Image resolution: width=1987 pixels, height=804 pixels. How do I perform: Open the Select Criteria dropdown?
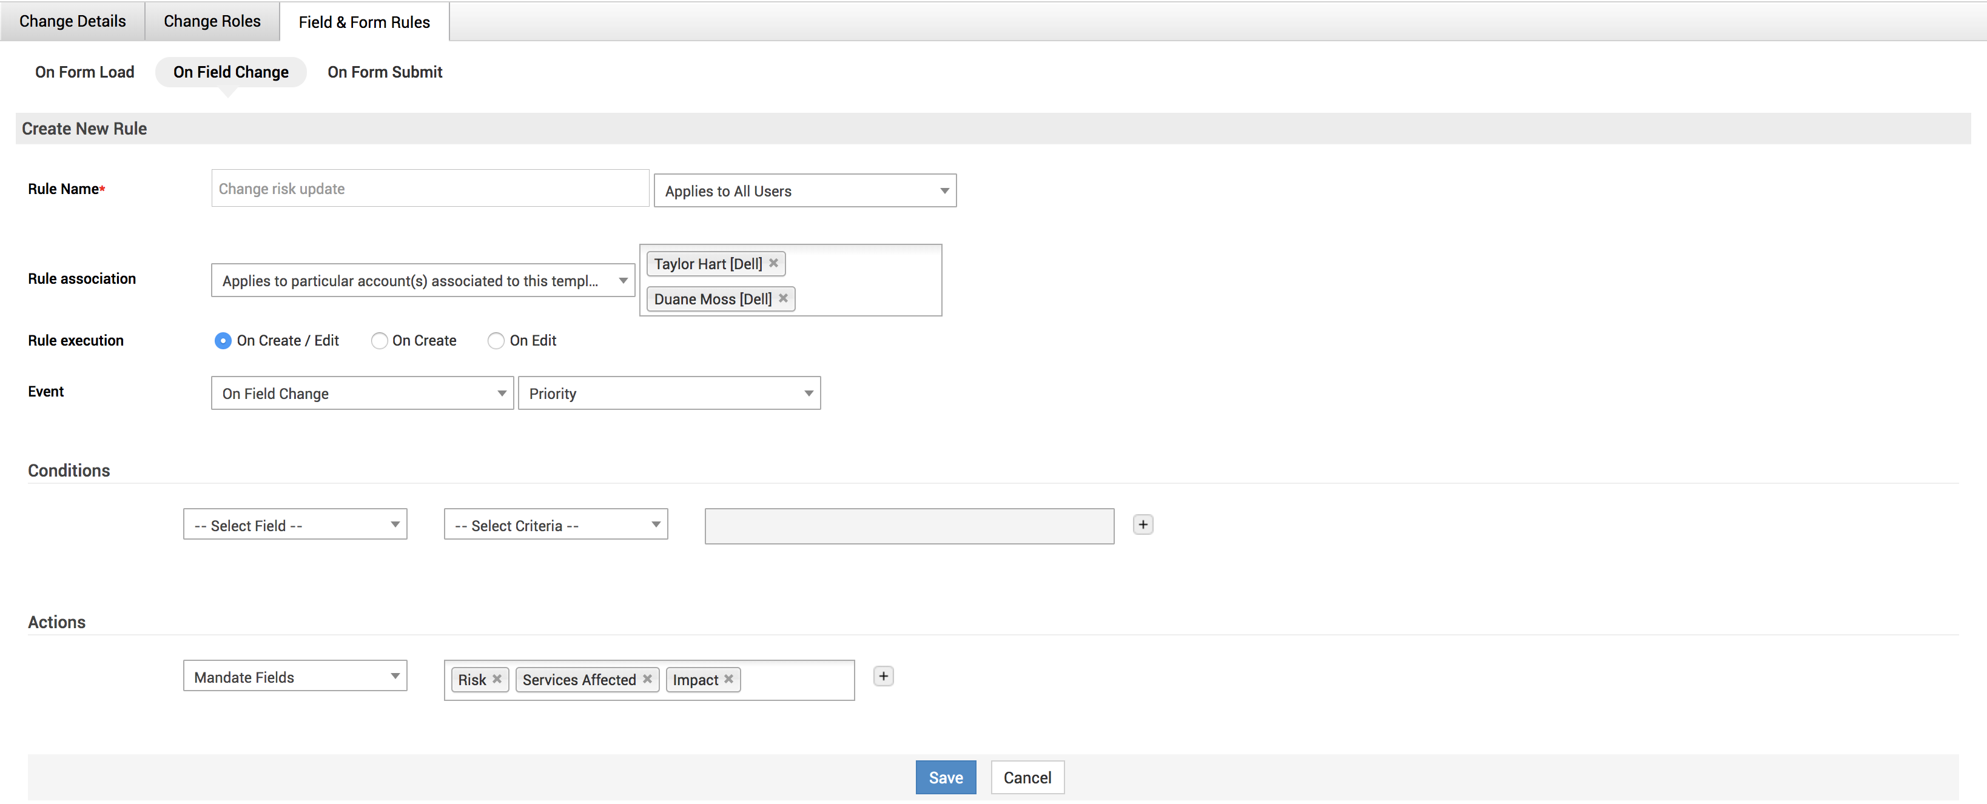556,526
